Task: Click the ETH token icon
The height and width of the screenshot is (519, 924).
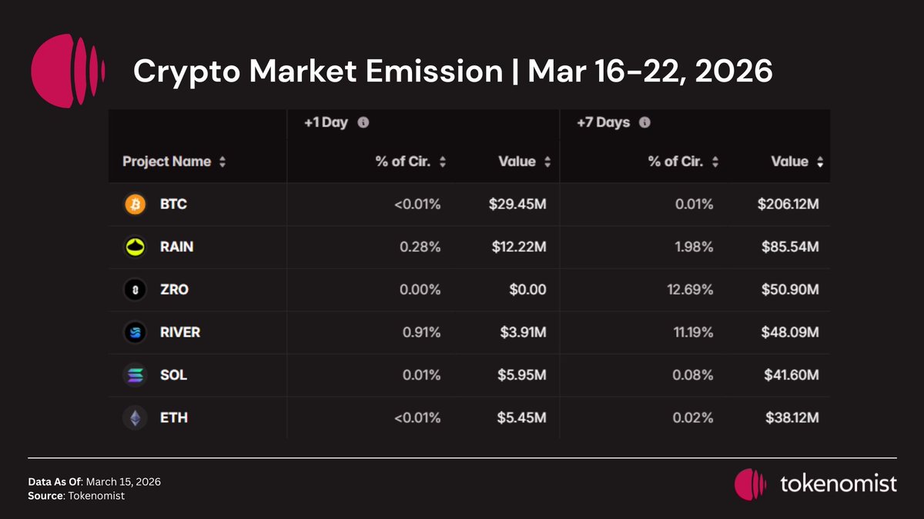Action: 134,418
